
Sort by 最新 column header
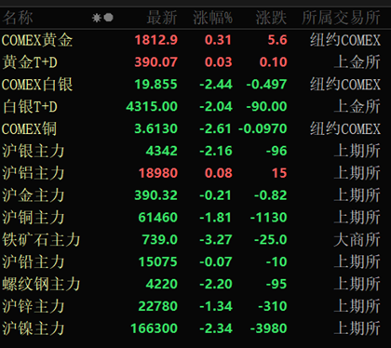pyautogui.click(x=162, y=18)
